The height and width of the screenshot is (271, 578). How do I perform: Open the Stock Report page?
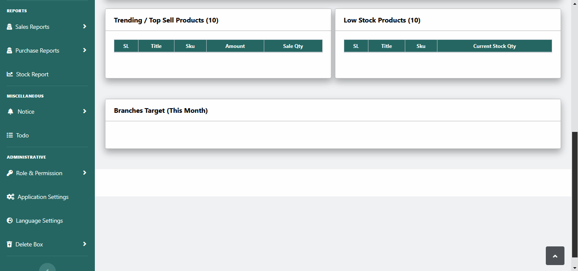pos(32,74)
